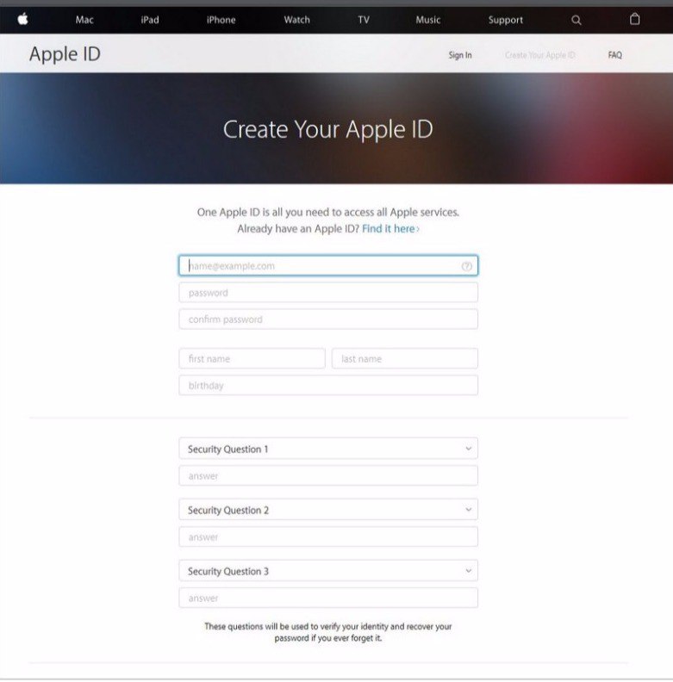The image size is (673, 682).
Task: Click the first name field
Action: pyautogui.click(x=252, y=358)
